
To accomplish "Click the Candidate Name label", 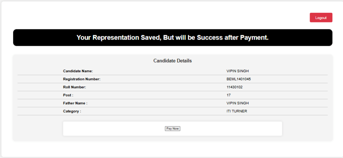I will pos(78,71).
